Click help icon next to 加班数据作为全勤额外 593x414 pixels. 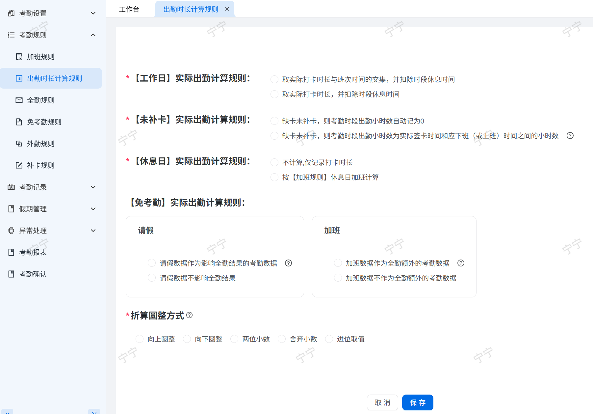[x=461, y=263]
